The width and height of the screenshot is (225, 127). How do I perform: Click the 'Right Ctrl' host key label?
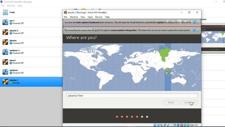[x=194, y=125]
